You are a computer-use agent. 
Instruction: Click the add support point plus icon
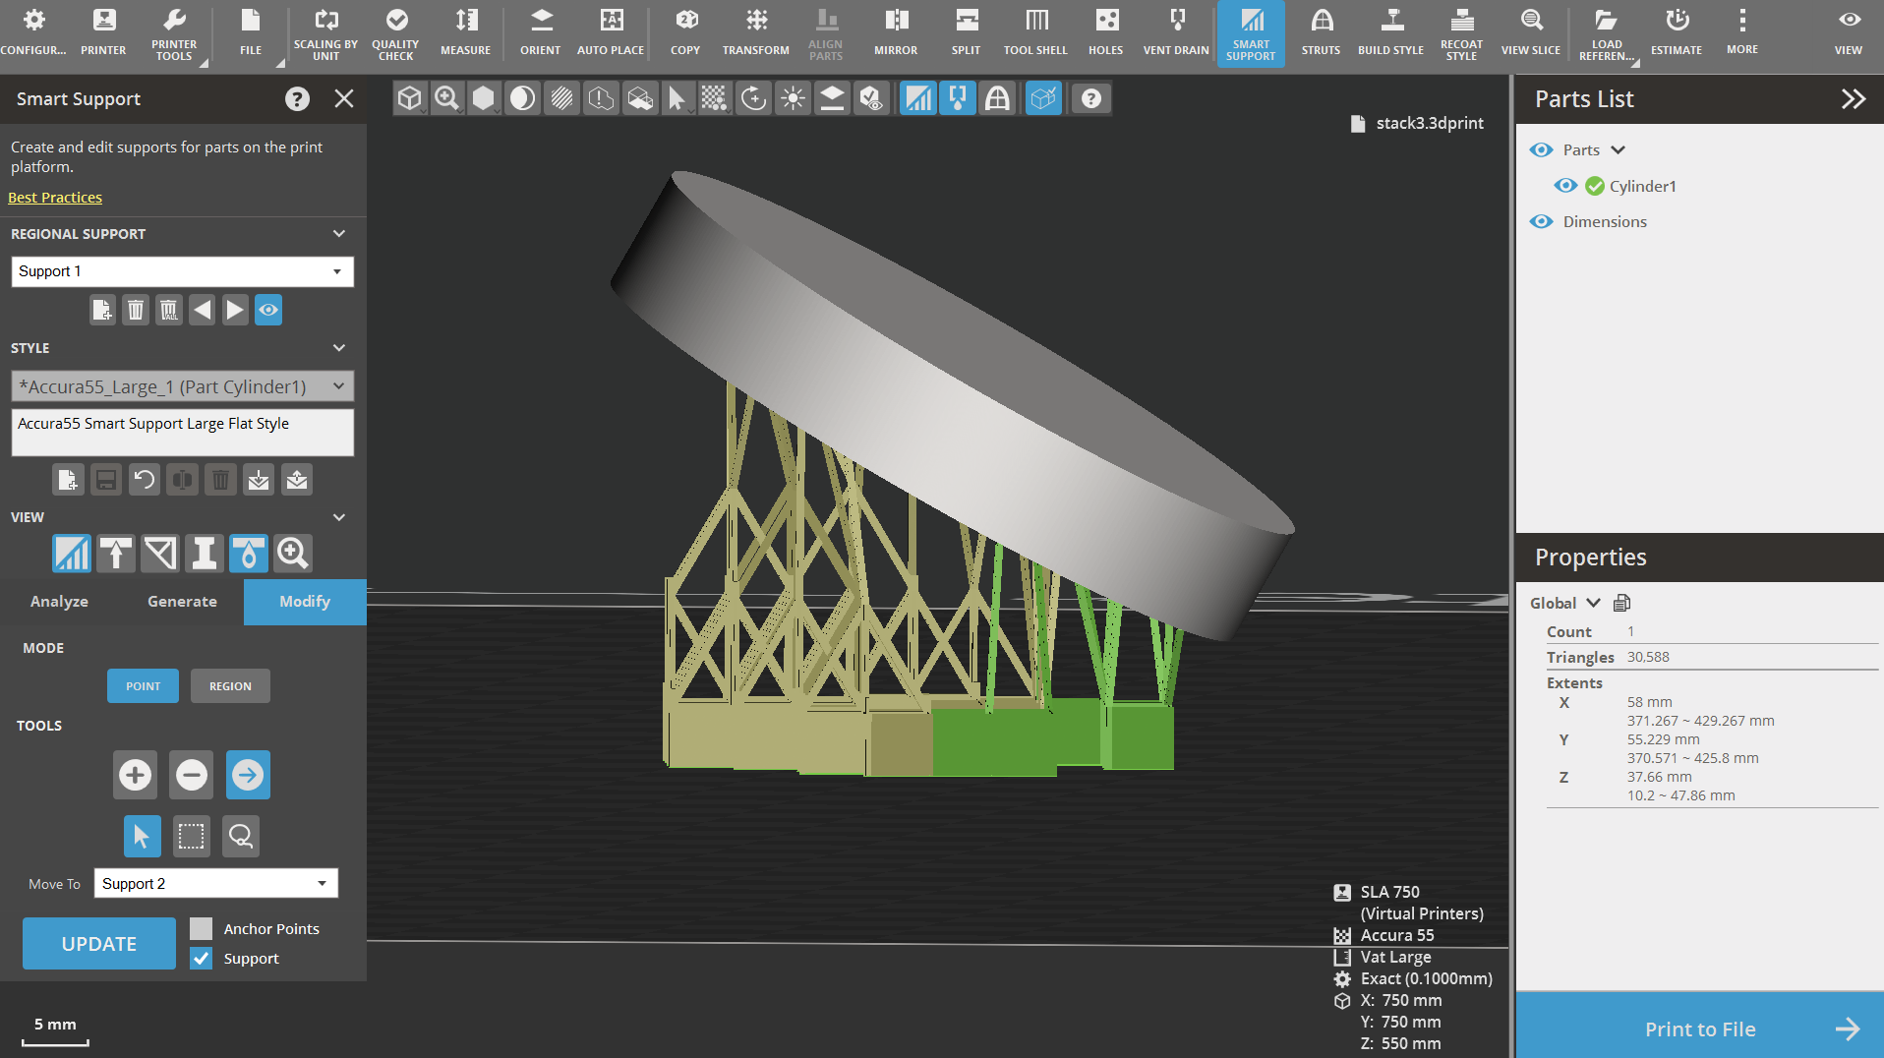[x=136, y=775]
